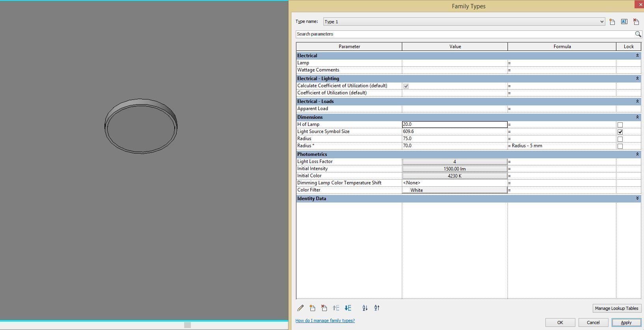Click Light Source Symbol Size value 609.6
The height and width of the screenshot is (330, 644).
click(x=455, y=131)
